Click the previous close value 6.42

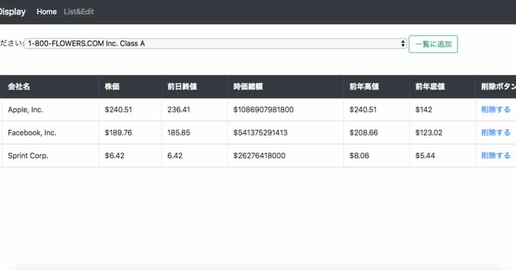click(x=175, y=156)
